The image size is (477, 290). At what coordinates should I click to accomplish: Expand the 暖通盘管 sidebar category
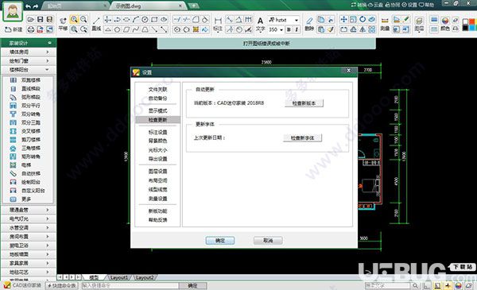[x=29, y=210]
